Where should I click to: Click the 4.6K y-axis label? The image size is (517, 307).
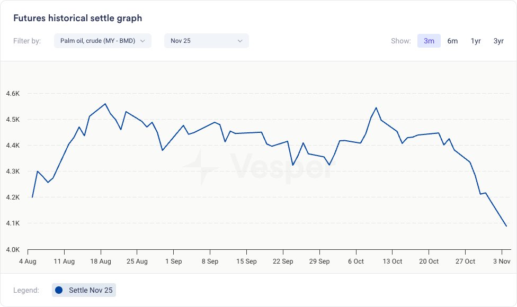point(13,94)
